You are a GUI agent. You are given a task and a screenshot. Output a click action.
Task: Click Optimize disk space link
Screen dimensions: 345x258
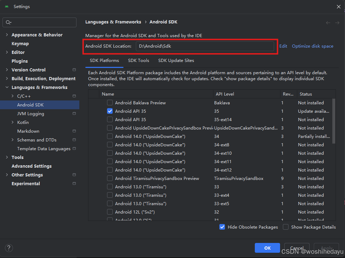(x=312, y=46)
